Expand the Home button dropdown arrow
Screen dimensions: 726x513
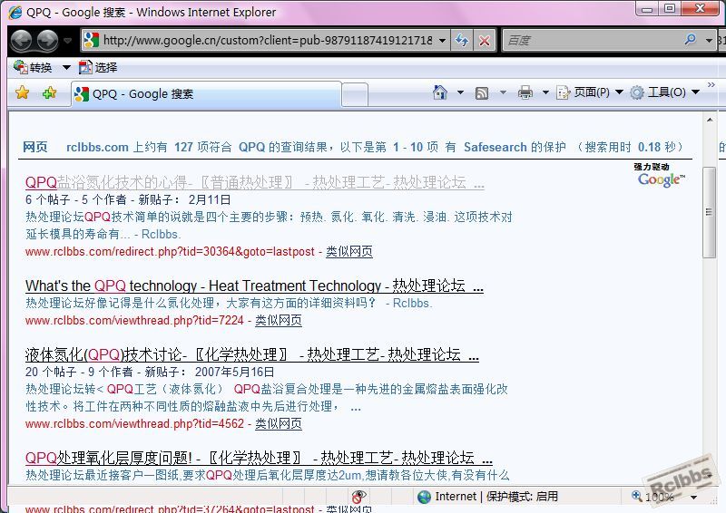(460, 92)
